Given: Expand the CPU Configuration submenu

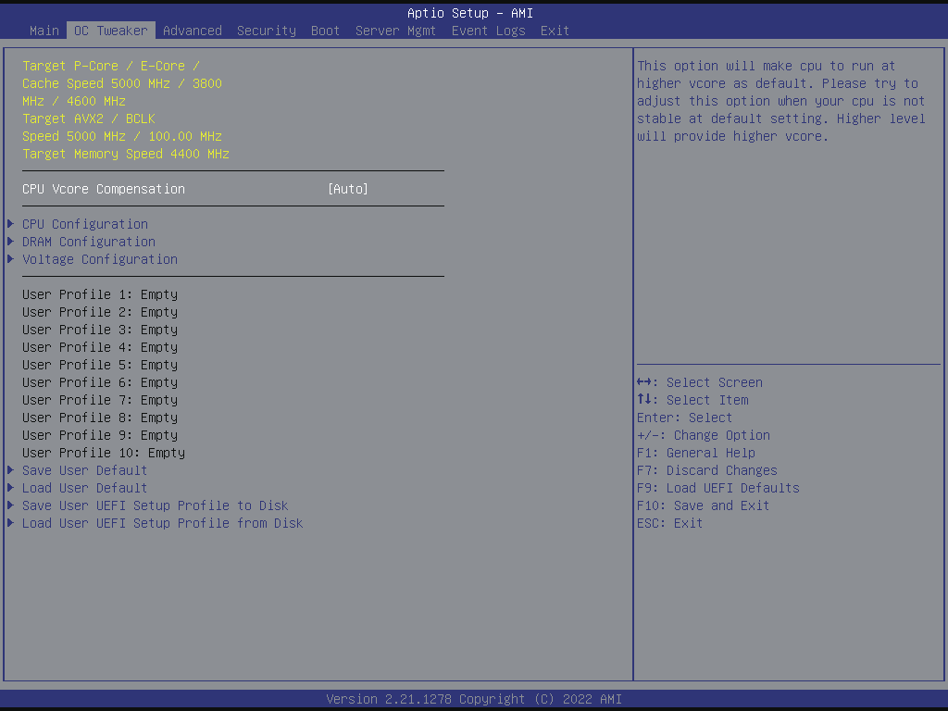Looking at the screenshot, I should click(x=85, y=224).
